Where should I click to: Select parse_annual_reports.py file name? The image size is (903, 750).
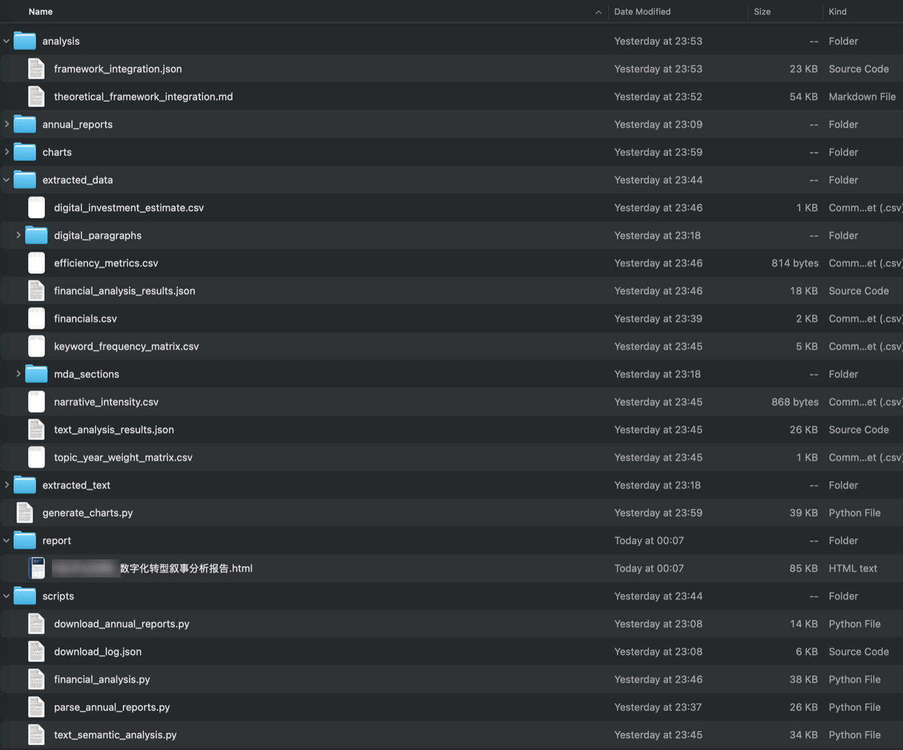tap(112, 707)
